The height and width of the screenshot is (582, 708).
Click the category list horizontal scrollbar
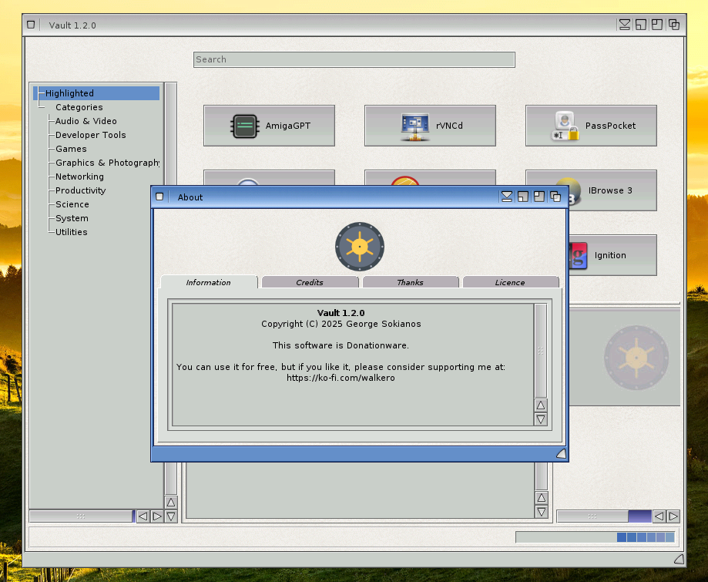(x=81, y=516)
